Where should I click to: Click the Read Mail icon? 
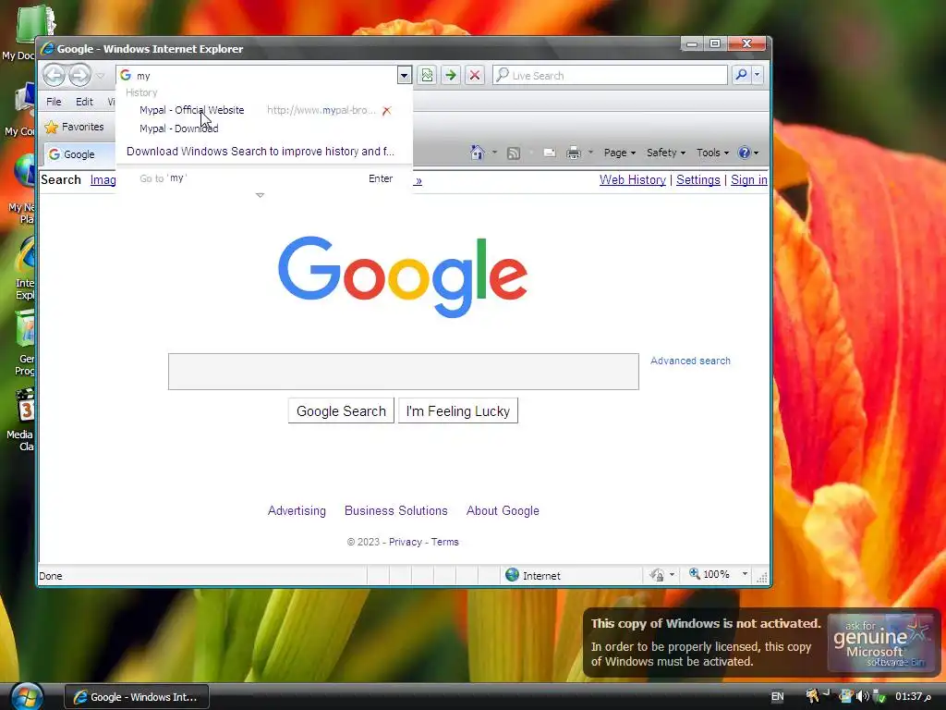pos(549,153)
